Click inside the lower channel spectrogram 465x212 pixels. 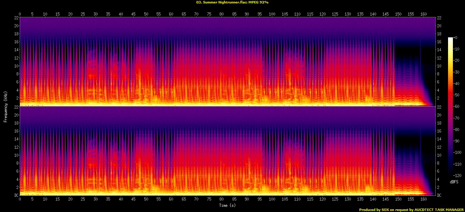(x=228, y=151)
